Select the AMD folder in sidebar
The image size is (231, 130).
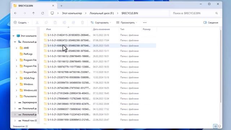coord(26,48)
